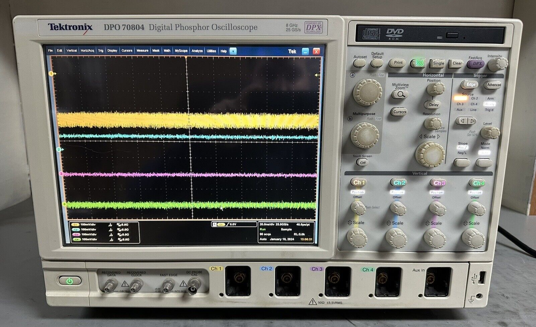536x327 pixels.
Task: Turn off the Touch Screen button
Action: point(362,163)
